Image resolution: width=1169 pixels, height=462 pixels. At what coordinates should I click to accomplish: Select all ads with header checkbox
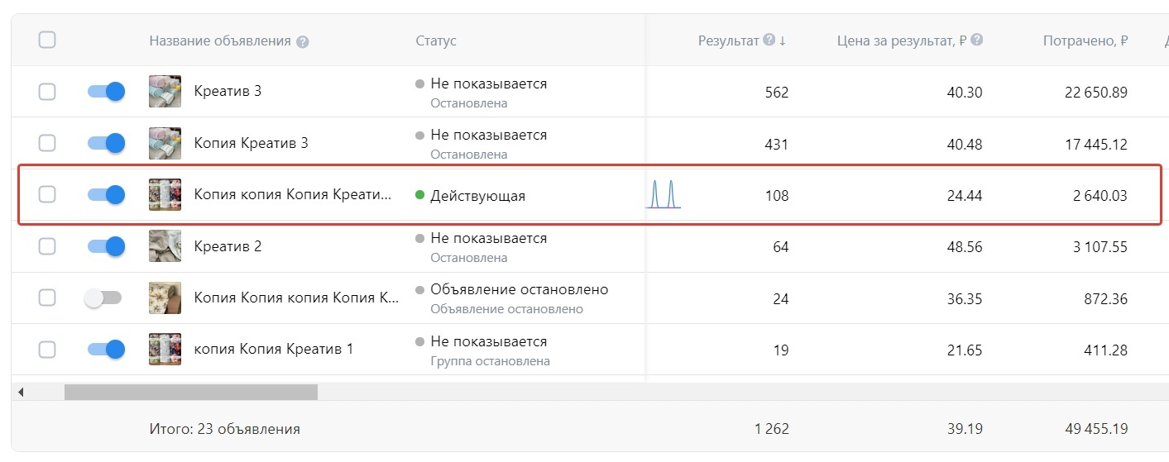(x=47, y=40)
